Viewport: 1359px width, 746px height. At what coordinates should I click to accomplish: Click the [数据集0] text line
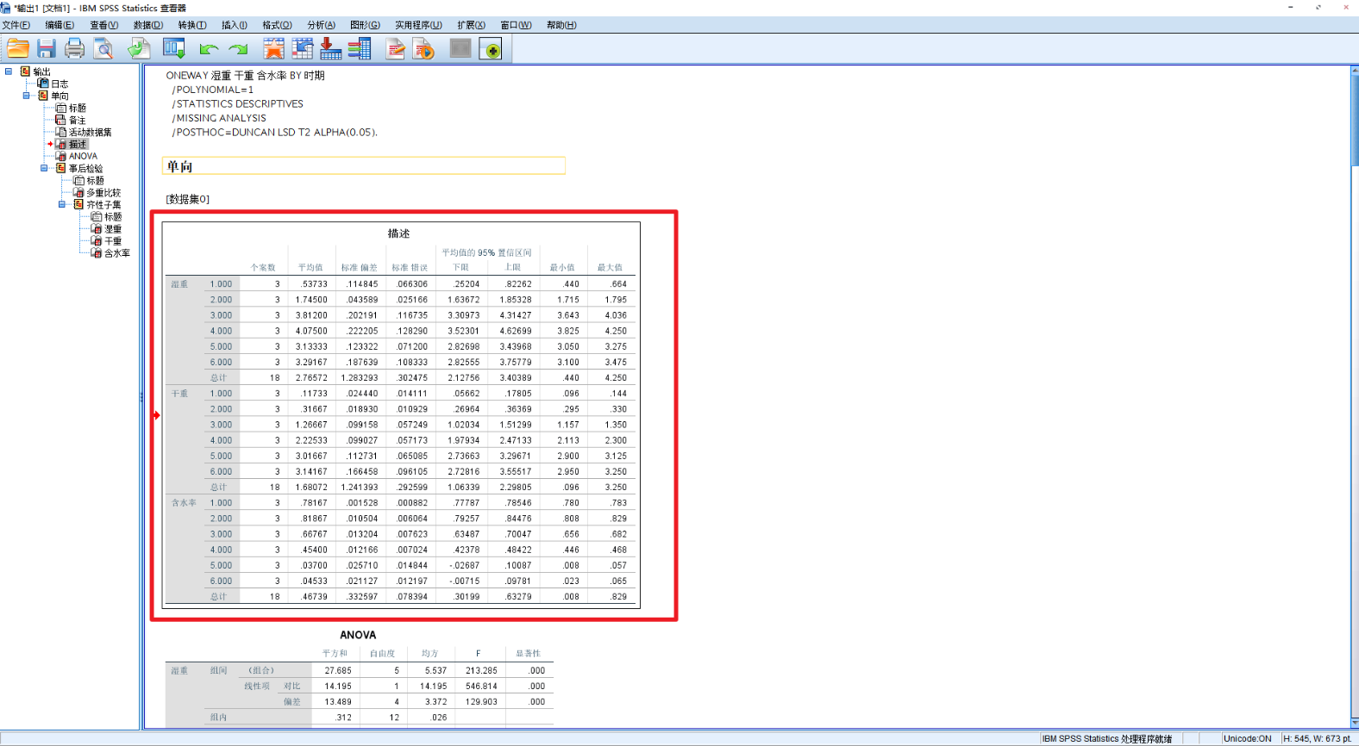pyautogui.click(x=188, y=199)
